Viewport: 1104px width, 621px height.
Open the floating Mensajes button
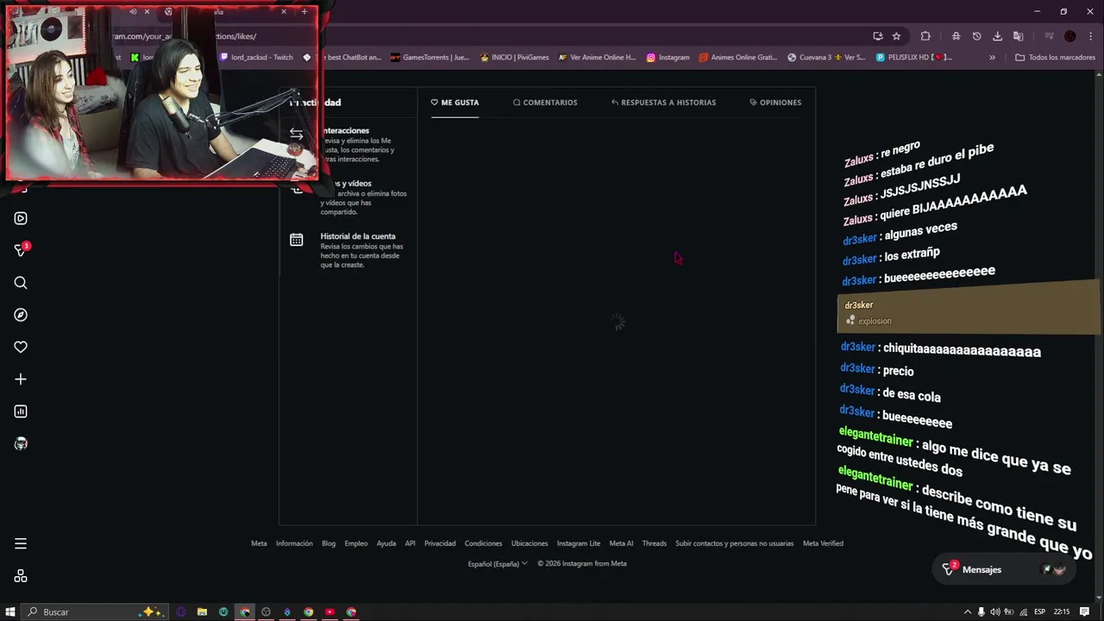1005,569
